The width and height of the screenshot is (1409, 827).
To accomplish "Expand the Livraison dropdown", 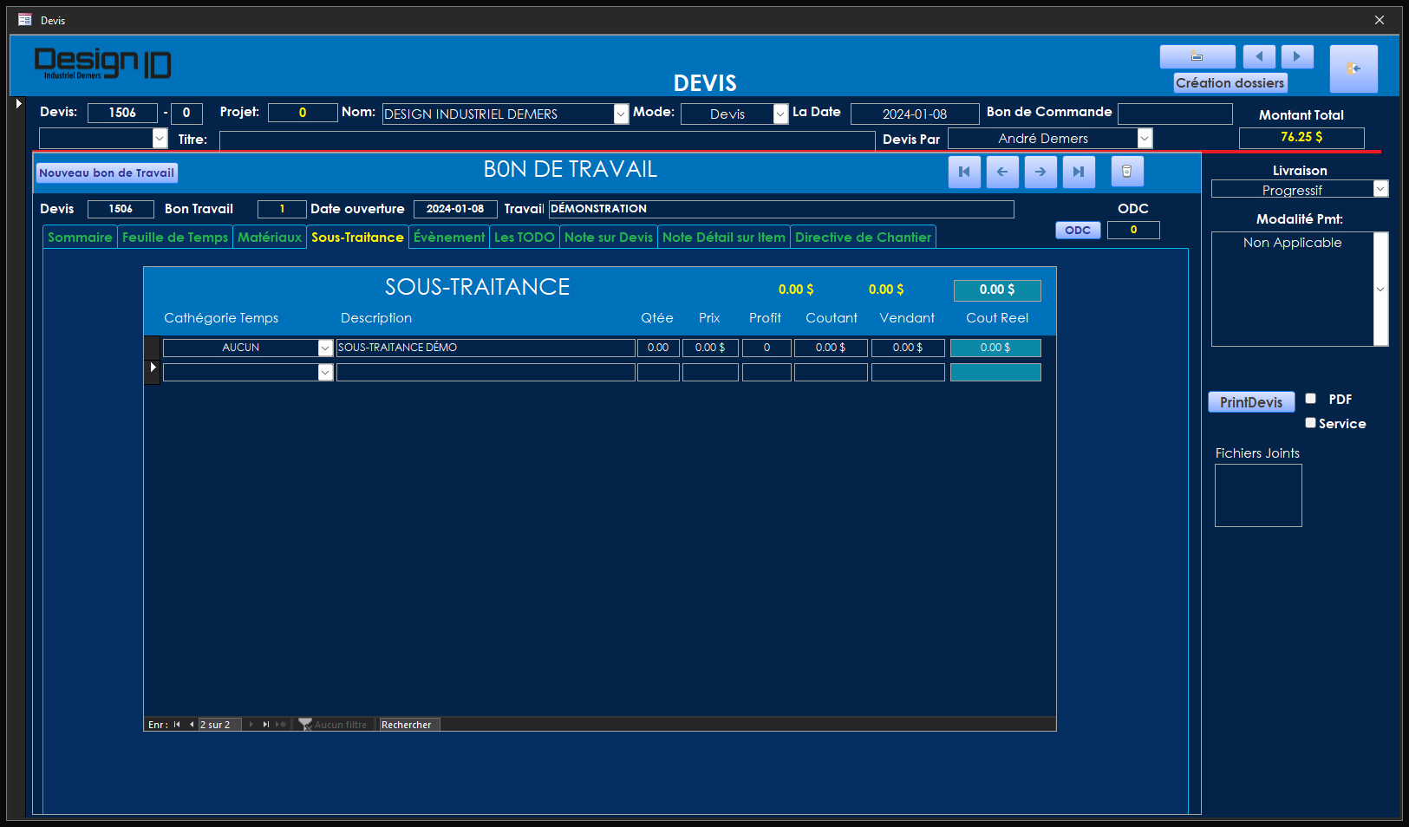I will 1380,189.
